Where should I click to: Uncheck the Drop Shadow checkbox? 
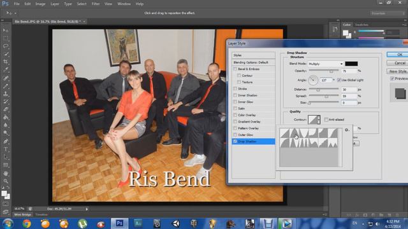235,141
